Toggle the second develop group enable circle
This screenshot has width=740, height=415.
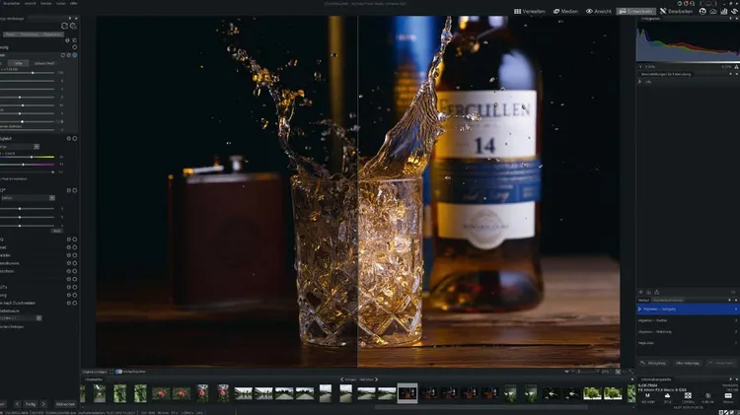tap(74, 138)
